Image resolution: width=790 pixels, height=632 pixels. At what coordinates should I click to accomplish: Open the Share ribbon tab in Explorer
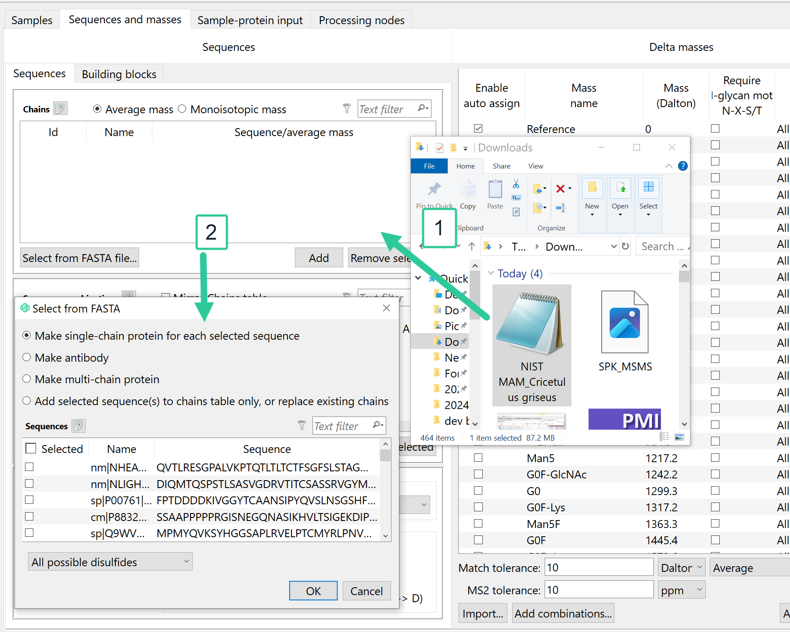point(501,166)
